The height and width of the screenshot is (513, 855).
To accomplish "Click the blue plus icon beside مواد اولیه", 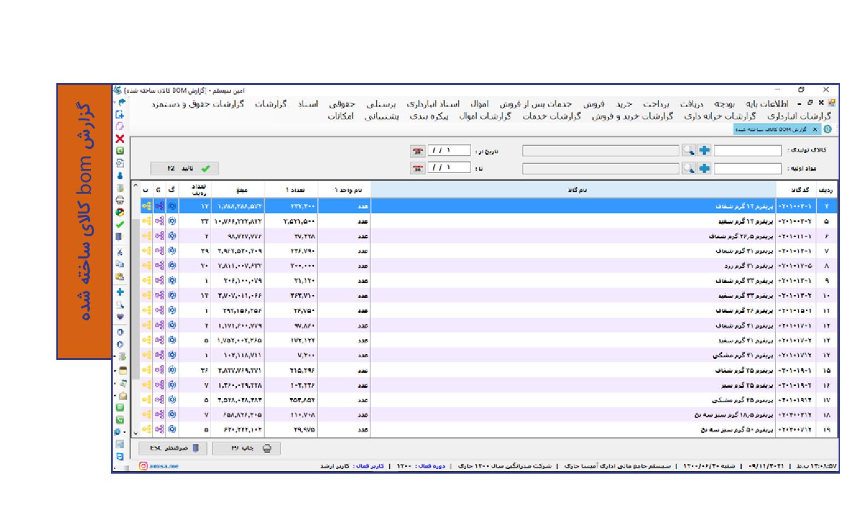I will tap(705, 168).
